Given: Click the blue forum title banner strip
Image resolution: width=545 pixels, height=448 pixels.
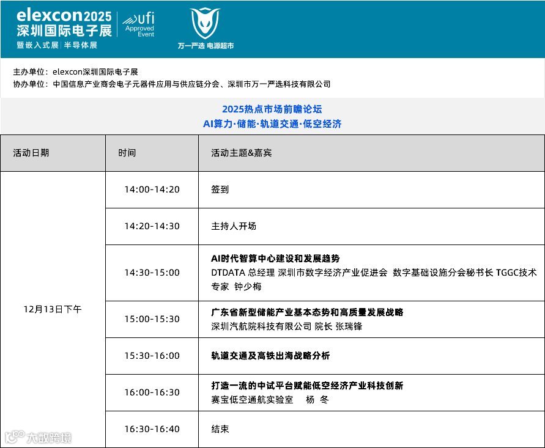Looking at the screenshot, I should coord(272,117).
